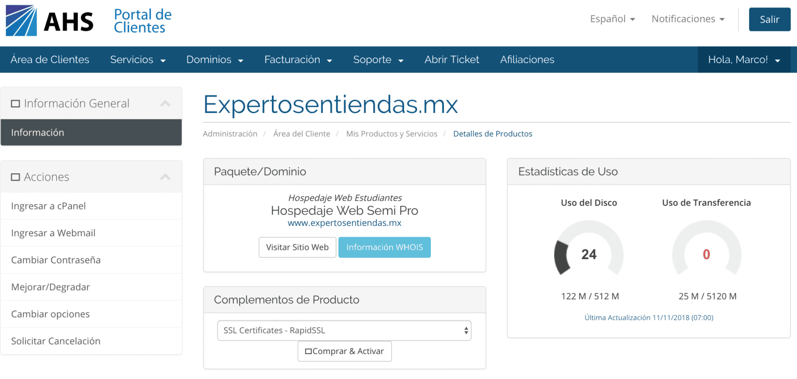Viewport: 797px width, 379px height.
Task: Open the Hola, Marco! user menu
Action: coord(744,60)
